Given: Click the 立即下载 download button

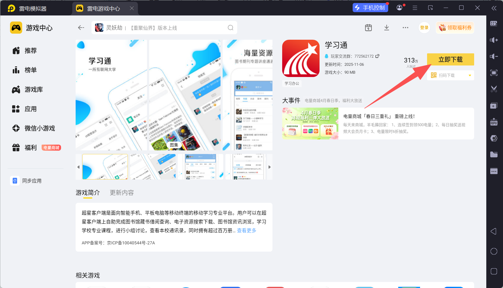Looking at the screenshot, I should tap(450, 59).
